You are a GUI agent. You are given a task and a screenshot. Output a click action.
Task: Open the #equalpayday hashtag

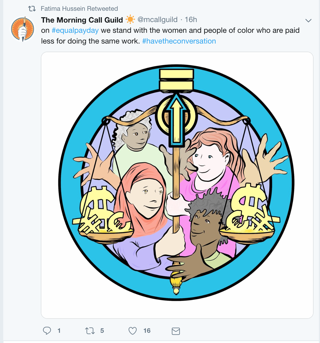tap(75, 30)
